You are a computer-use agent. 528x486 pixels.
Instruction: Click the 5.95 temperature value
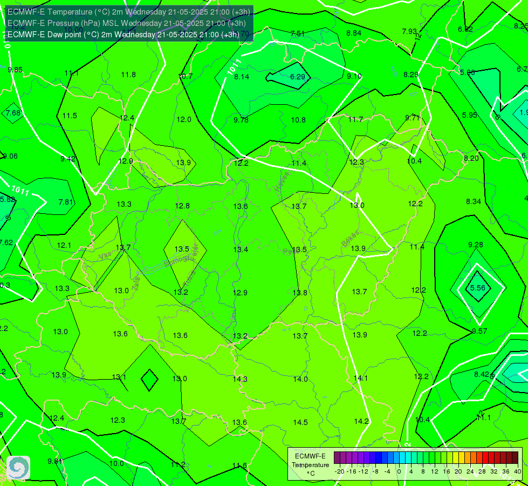click(x=469, y=115)
